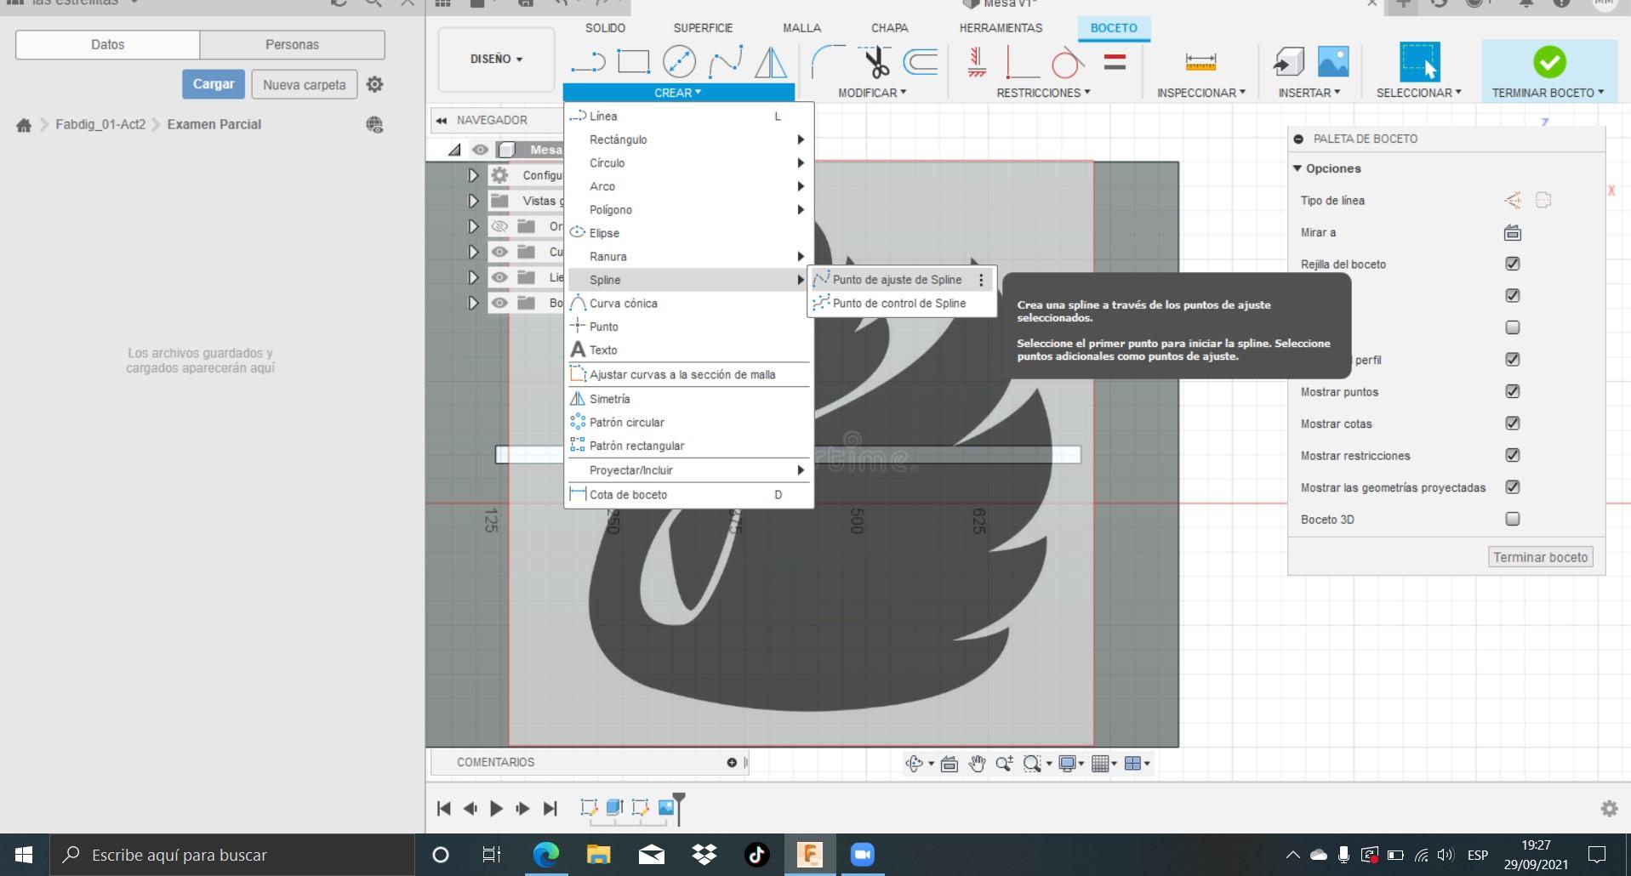Open grid settings in navigation bar
This screenshot has width=1631, height=876.
click(x=1102, y=764)
